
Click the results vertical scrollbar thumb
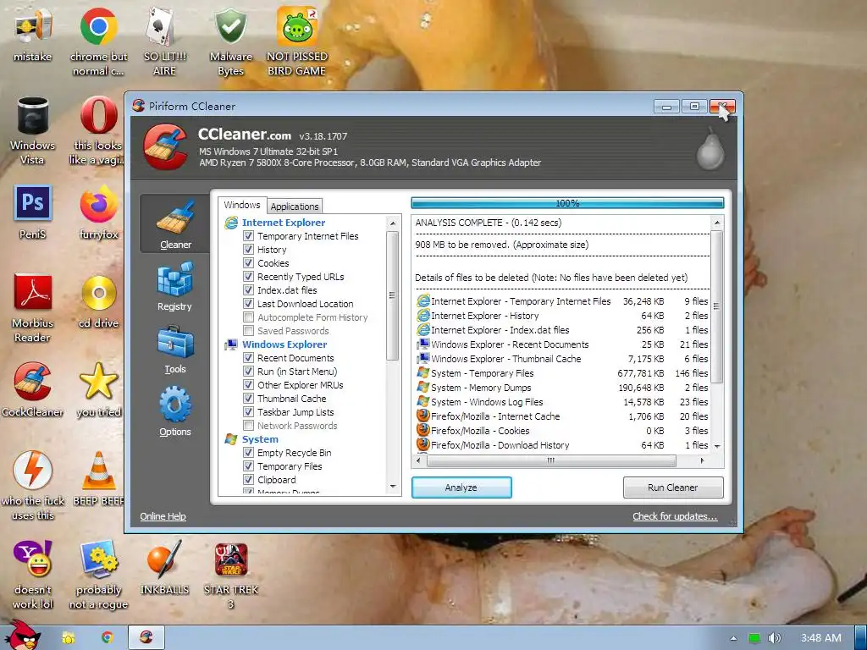(x=717, y=307)
